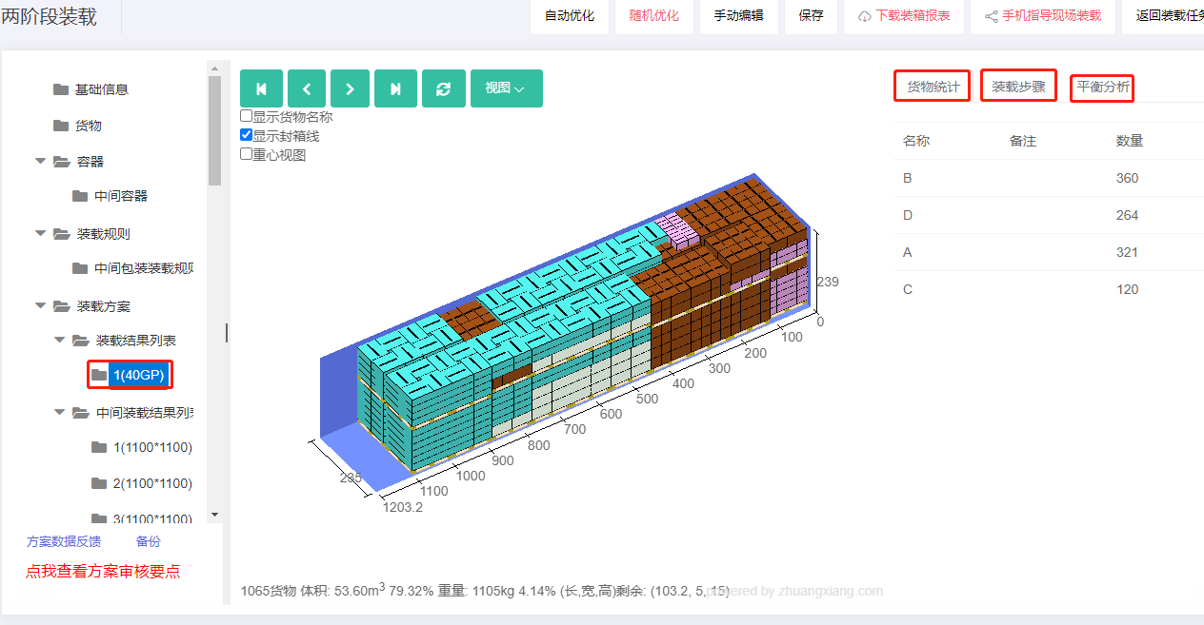This screenshot has width=1204, height=625.
Task: Click folder icon beside 基础信息
Action: coord(61,89)
